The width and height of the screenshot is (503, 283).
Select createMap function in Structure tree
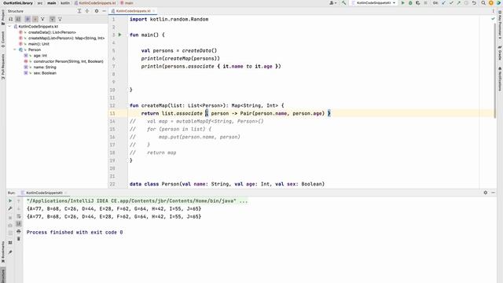[x=66, y=39]
